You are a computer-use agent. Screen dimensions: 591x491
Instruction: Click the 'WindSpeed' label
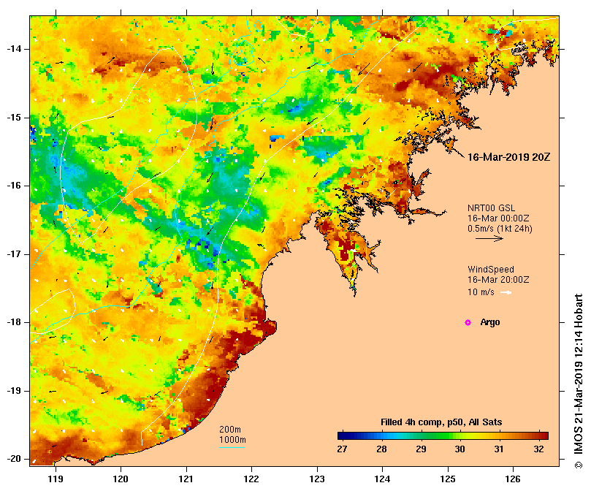(x=491, y=270)
